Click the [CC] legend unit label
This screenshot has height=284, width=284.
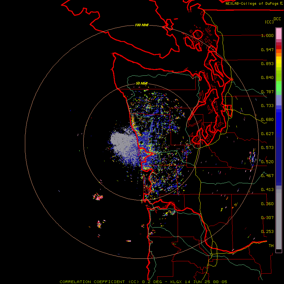click(269, 22)
